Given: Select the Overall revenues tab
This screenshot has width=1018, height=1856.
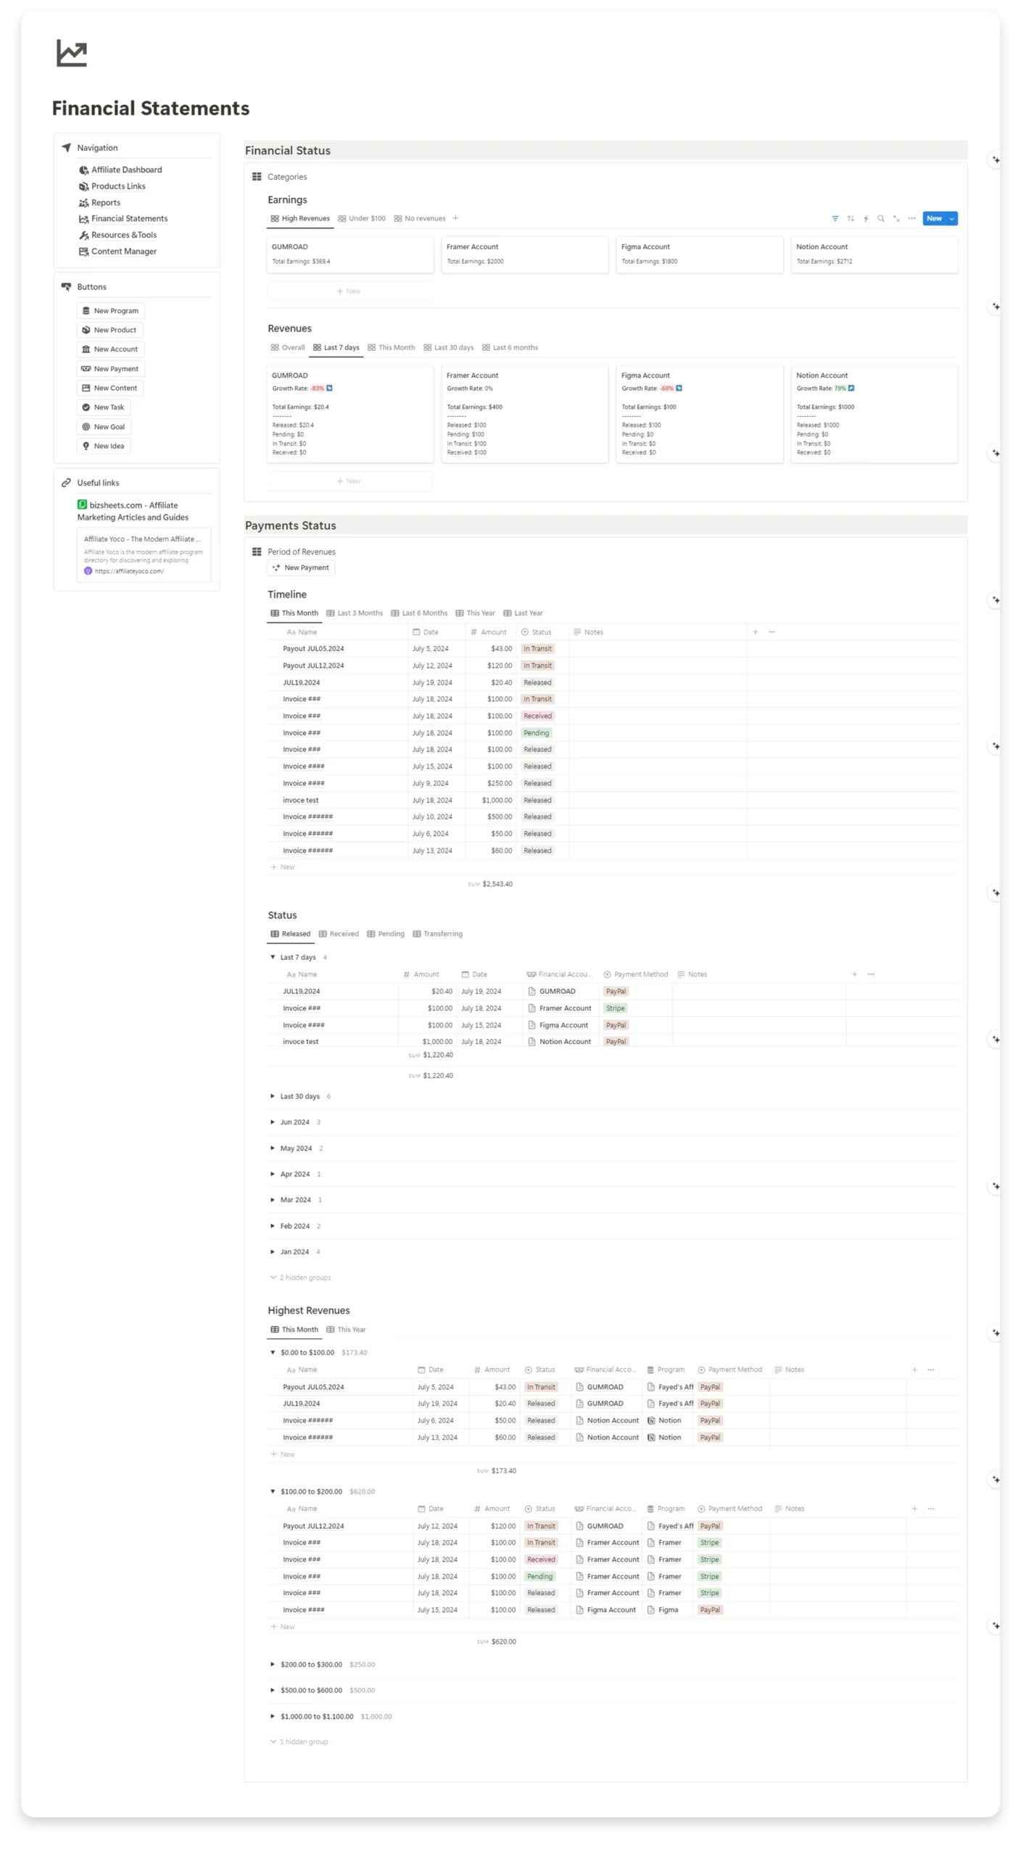Looking at the screenshot, I should pos(287,347).
